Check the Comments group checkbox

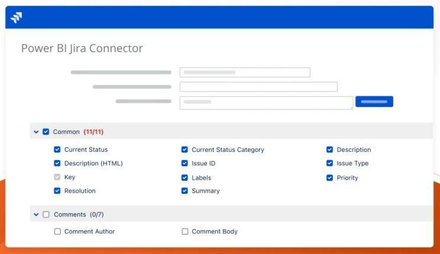pos(46,214)
